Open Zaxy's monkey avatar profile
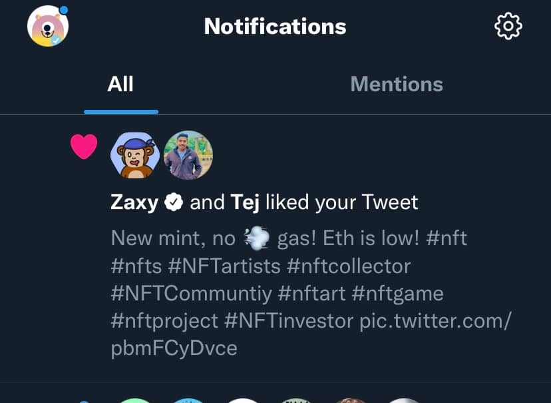This screenshot has width=551, height=403. tap(134, 155)
